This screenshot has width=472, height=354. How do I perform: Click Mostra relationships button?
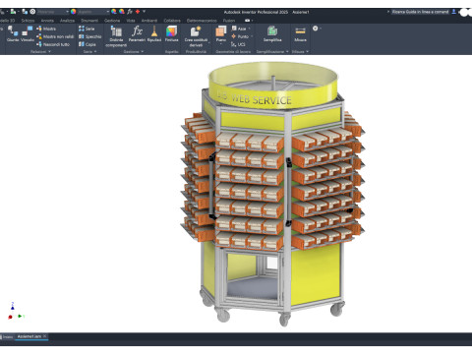point(46,29)
